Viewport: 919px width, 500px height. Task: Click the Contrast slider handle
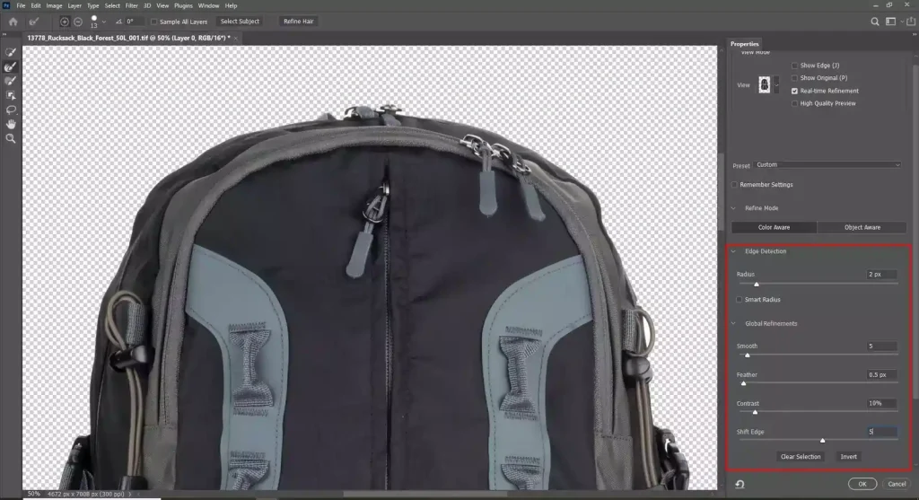point(755,412)
